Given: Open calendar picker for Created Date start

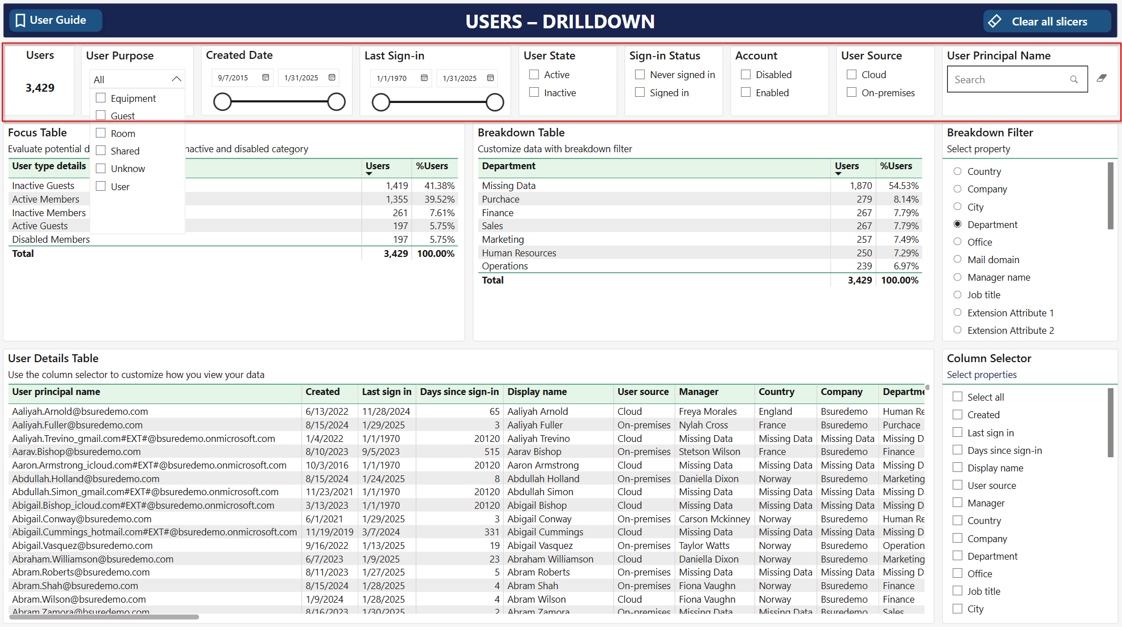Looking at the screenshot, I should point(265,78).
